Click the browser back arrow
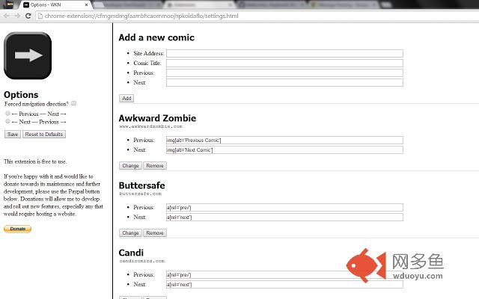The height and width of the screenshot is (299, 479). pyautogui.click(x=7, y=16)
